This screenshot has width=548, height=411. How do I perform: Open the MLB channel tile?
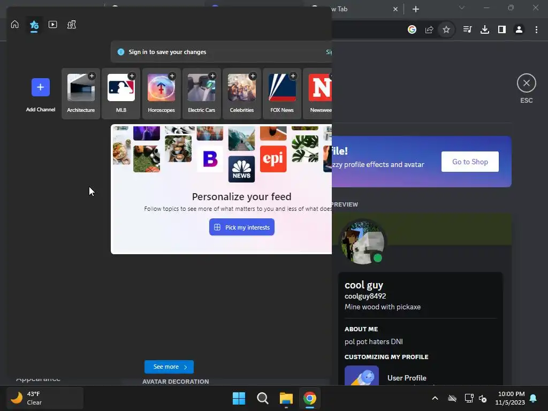(121, 94)
